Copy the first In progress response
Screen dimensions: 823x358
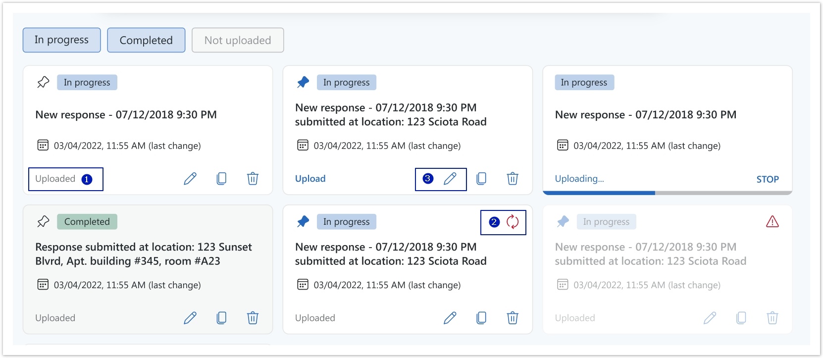tap(221, 179)
